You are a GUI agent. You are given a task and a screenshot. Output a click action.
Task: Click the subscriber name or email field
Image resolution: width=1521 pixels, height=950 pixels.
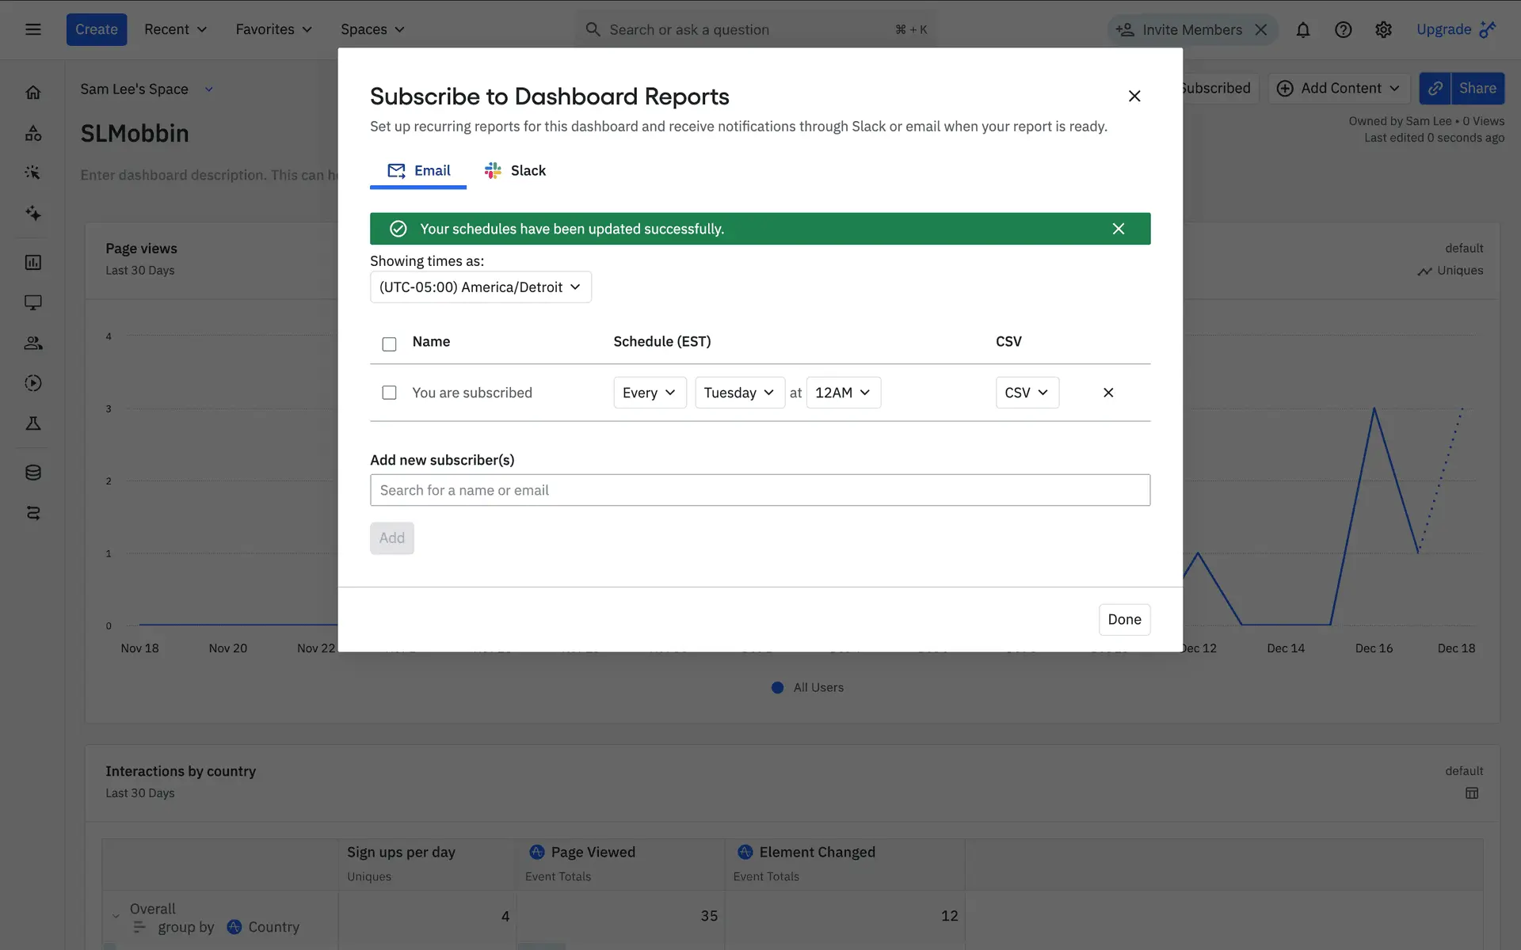point(759,490)
